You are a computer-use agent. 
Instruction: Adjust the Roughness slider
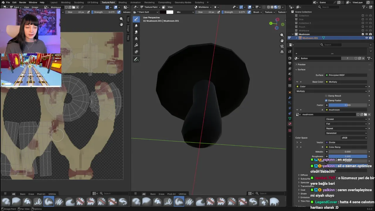(347, 156)
